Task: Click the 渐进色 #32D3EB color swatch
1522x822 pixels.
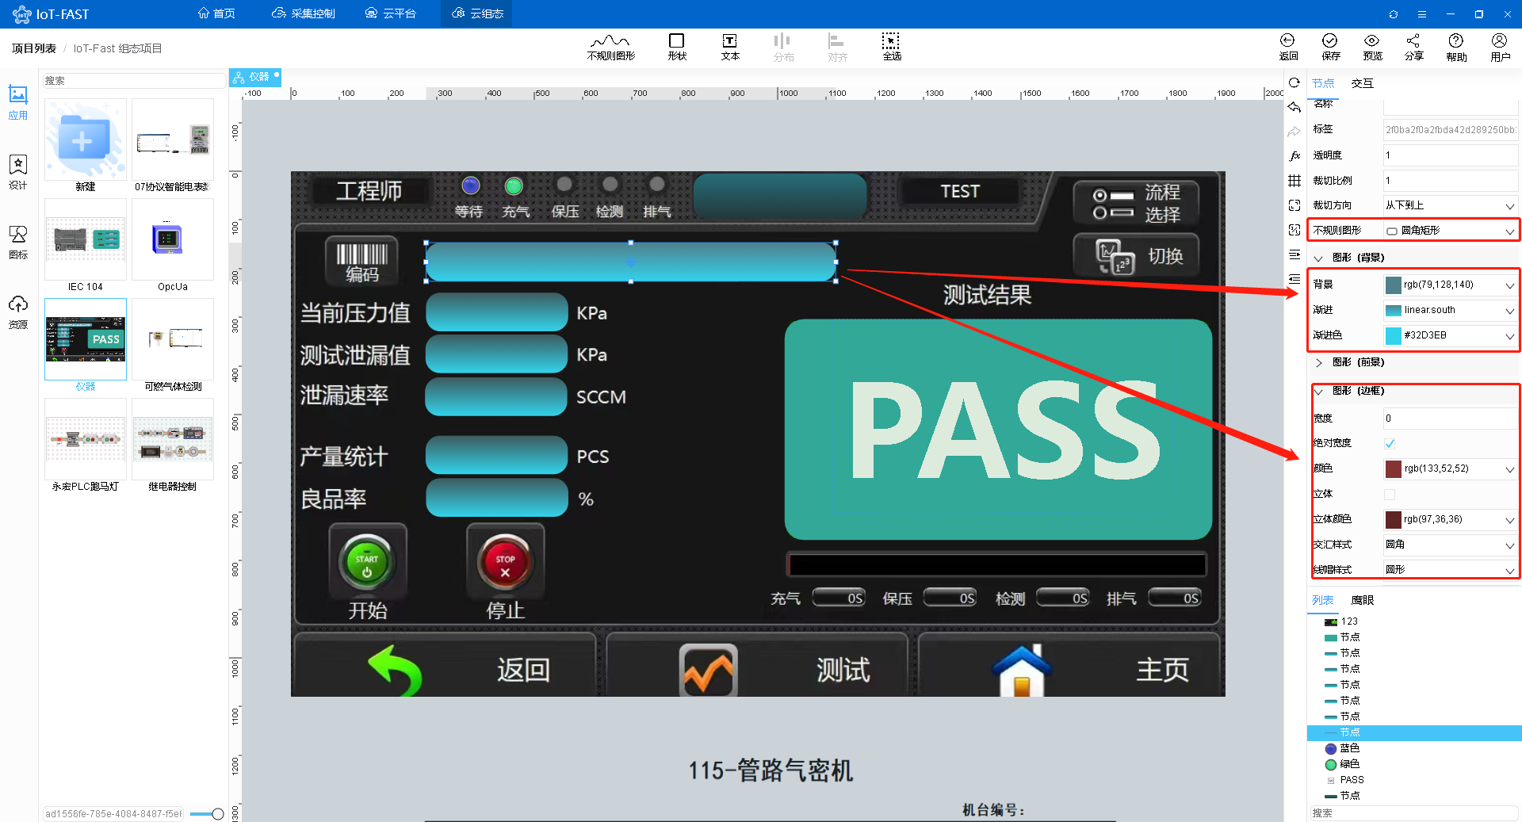Action: point(1393,335)
